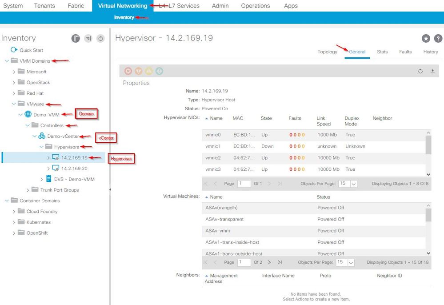The height and width of the screenshot is (305, 444).
Task: Expand the OpenShift folder
Action: [14, 233]
